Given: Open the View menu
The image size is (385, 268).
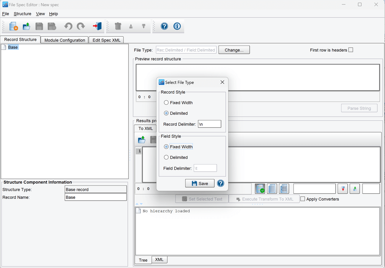Looking at the screenshot, I should 40,14.
